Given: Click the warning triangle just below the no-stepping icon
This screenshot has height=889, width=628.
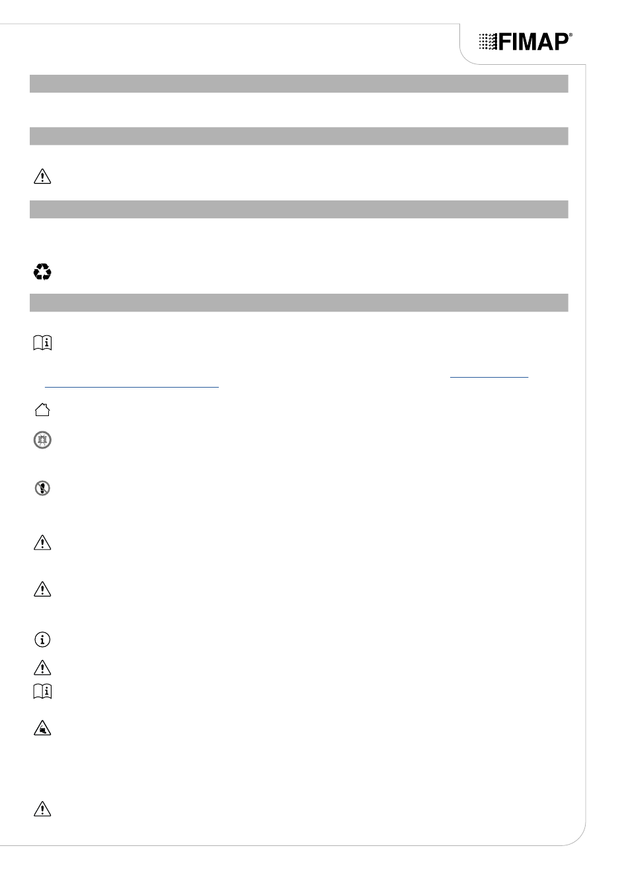Looking at the screenshot, I should tap(42, 543).
